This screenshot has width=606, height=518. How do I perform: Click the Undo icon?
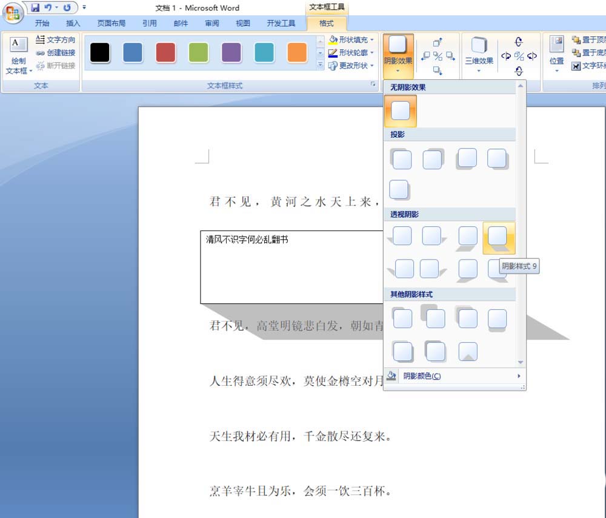[48, 8]
